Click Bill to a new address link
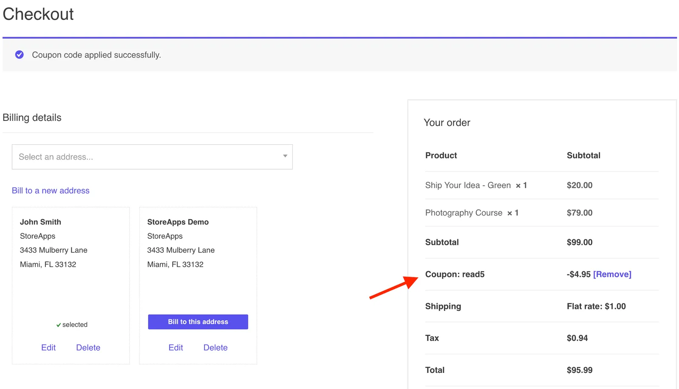 (x=51, y=190)
